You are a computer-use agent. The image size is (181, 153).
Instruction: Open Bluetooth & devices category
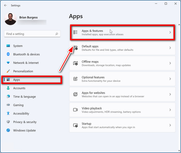[x=26, y=54]
